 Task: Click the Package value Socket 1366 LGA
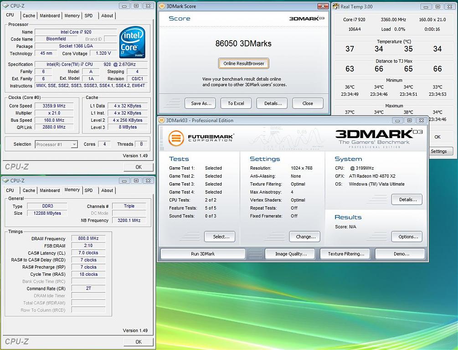(x=76, y=46)
